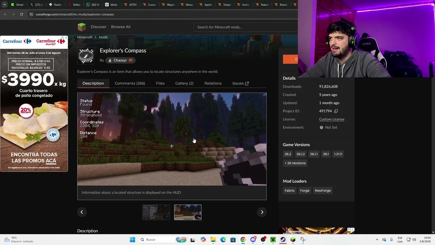This screenshot has height=245, width=435.
Task: Click the OneDrive cloud tray icon
Action: pyautogui.click(x=384, y=240)
